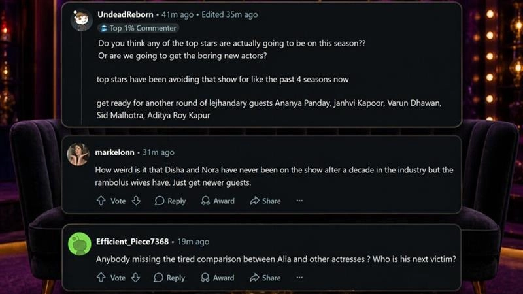Give an Award to markelonn's comment

[x=217, y=201]
